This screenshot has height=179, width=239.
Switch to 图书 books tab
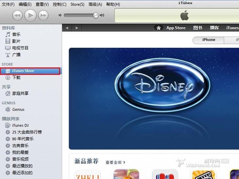pyautogui.click(x=198, y=28)
